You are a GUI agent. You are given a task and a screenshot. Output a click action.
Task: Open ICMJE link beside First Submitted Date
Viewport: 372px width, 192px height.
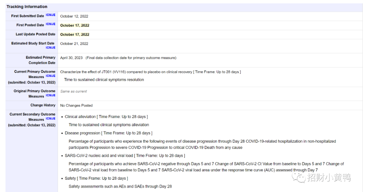[x=51, y=15]
